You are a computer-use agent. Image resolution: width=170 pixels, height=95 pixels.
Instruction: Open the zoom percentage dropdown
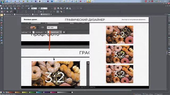coord(44,8)
